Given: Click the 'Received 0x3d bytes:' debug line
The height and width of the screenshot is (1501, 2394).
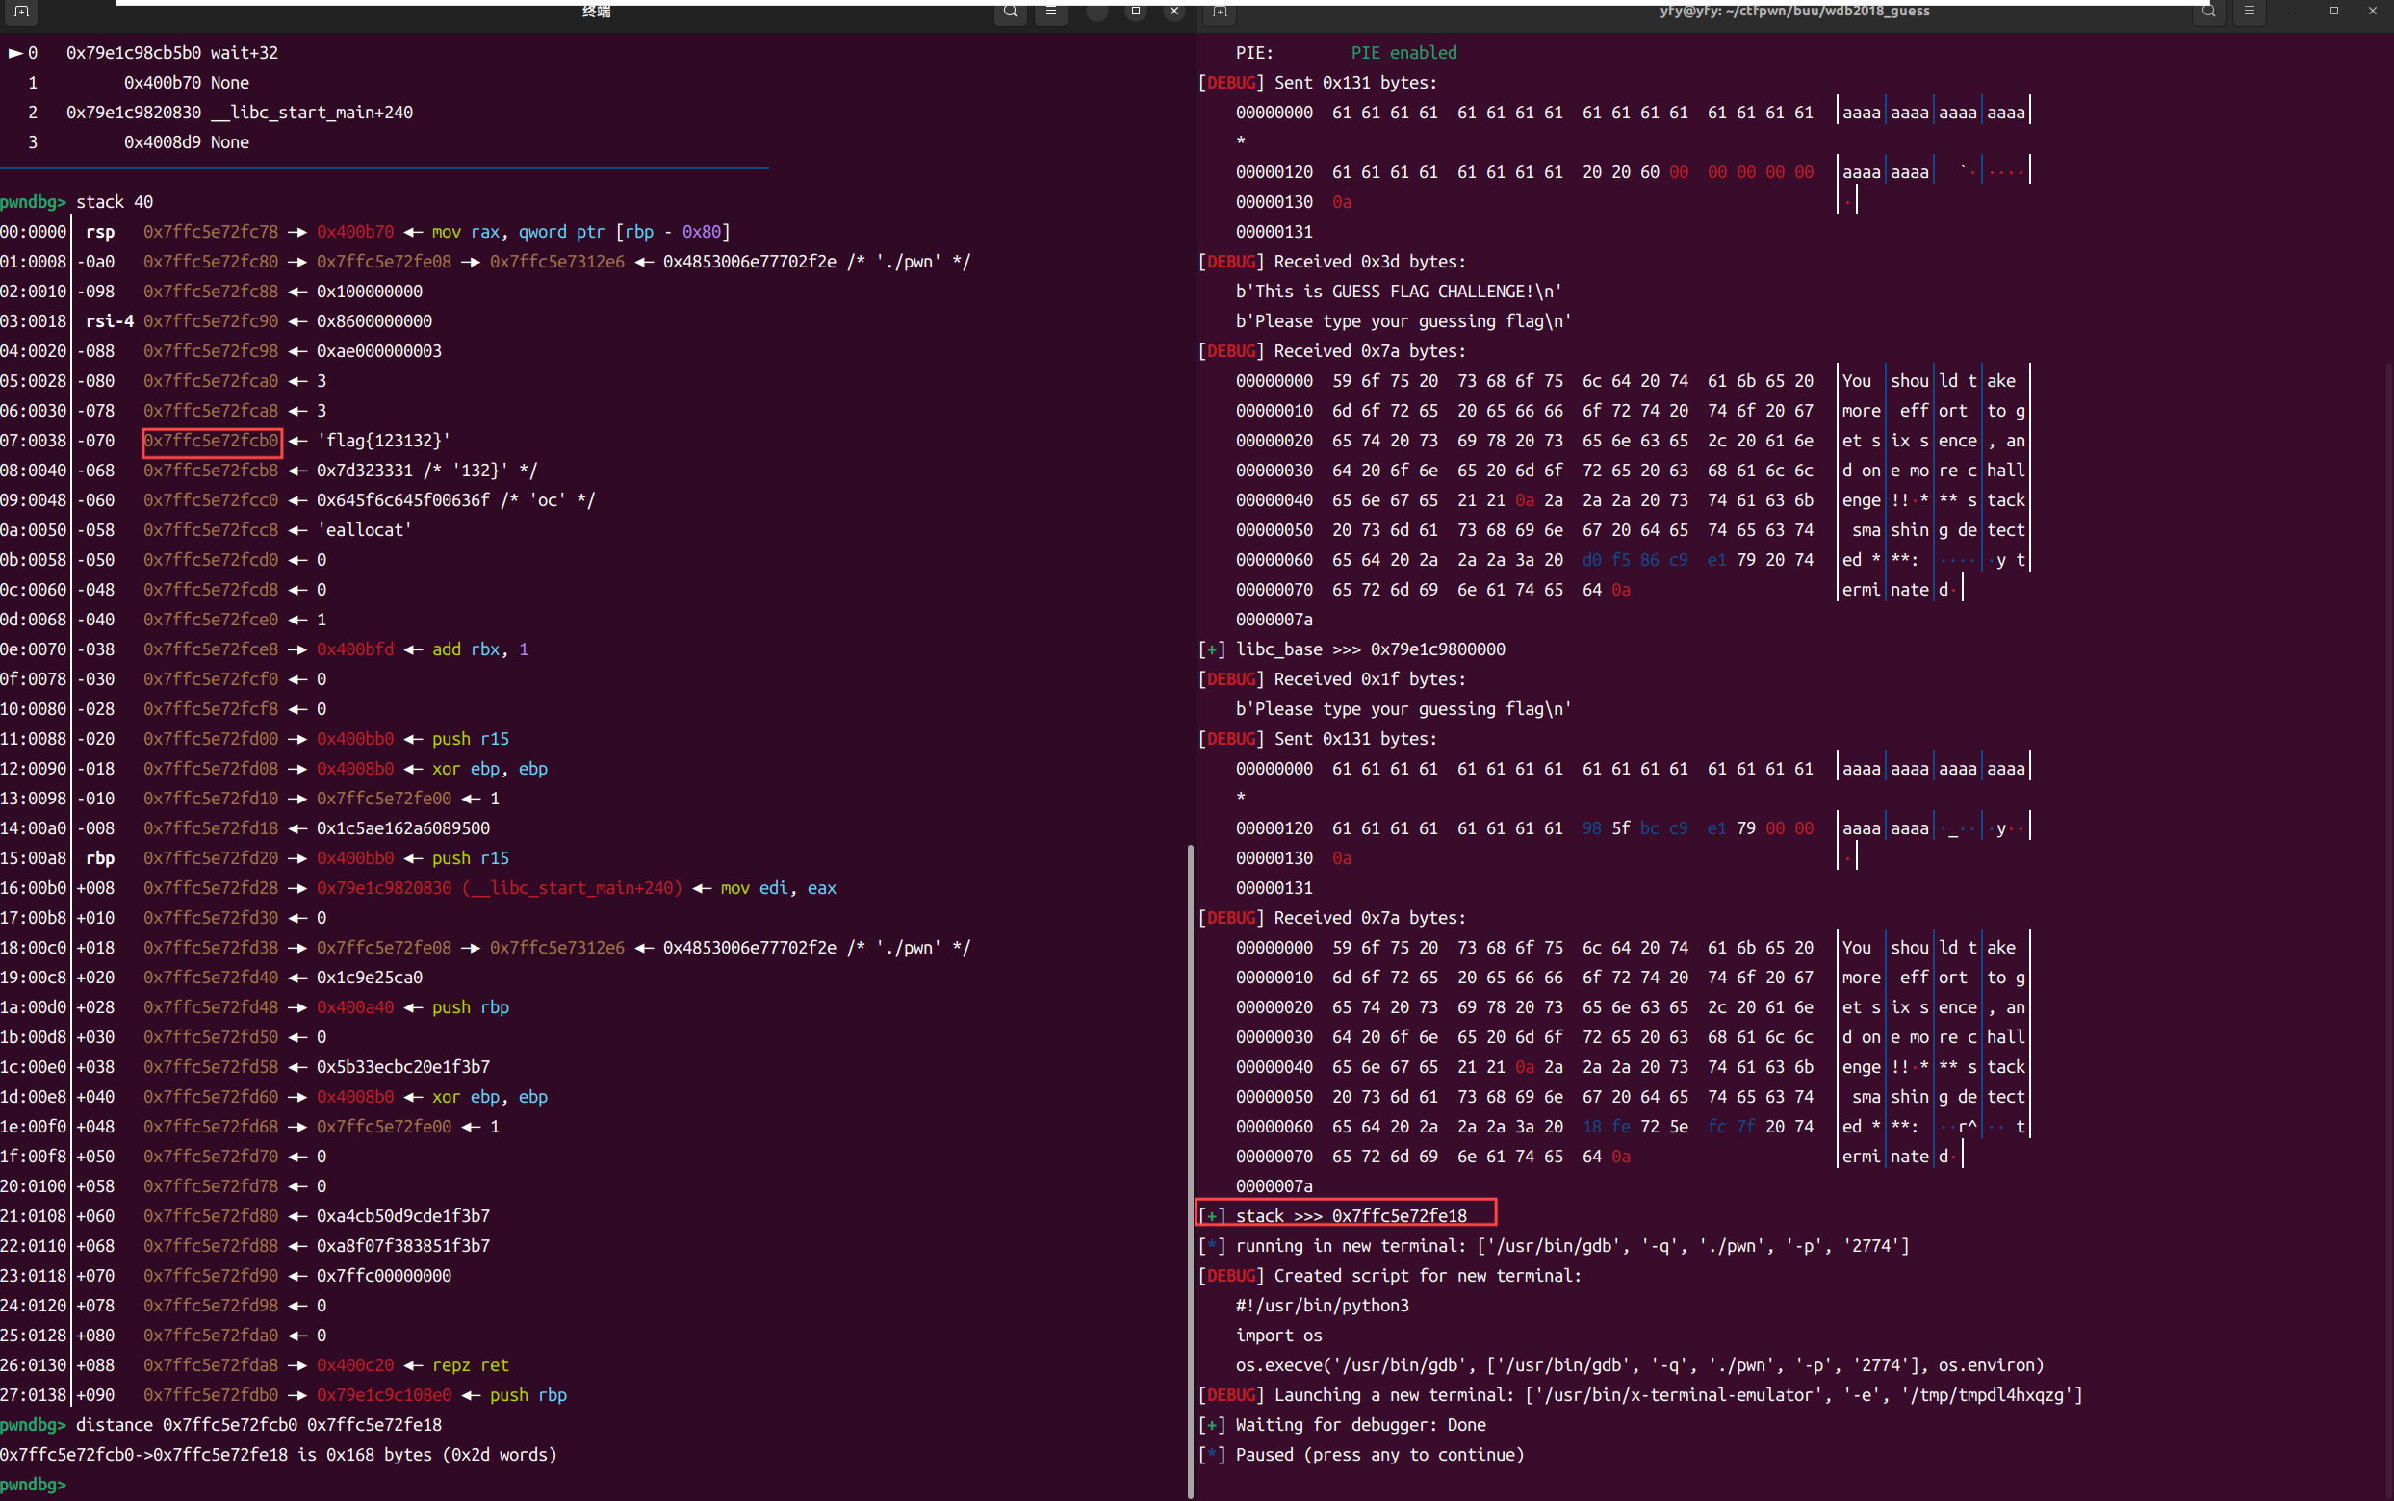Looking at the screenshot, I should pos(1332,261).
